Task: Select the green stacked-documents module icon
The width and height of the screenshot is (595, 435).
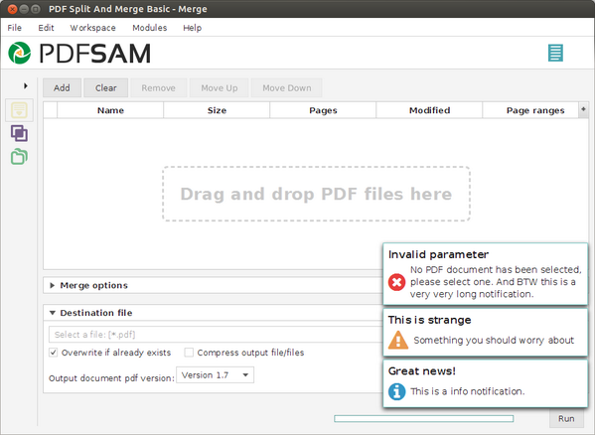Action: tap(19, 157)
